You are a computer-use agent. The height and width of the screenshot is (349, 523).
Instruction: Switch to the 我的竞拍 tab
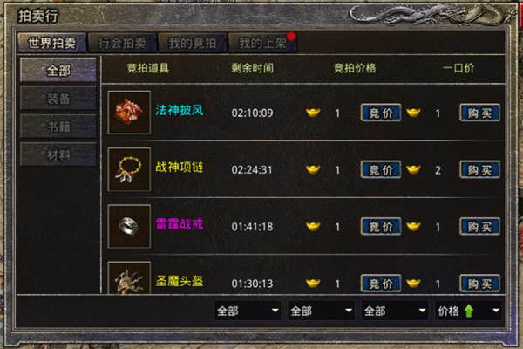[193, 43]
